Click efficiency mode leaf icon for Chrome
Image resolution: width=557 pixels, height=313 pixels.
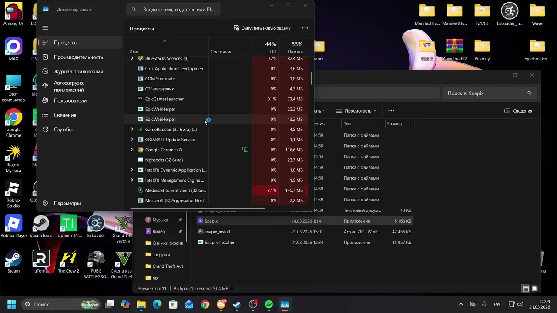click(245, 150)
